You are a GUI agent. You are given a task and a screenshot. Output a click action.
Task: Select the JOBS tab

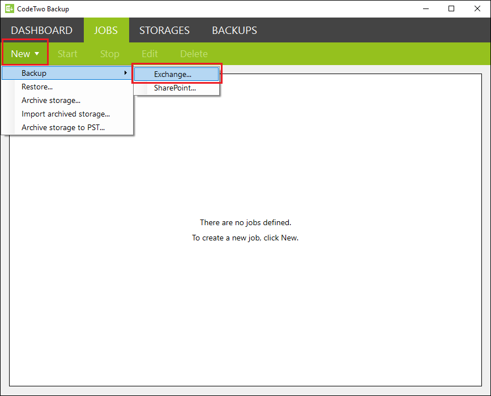pos(106,31)
